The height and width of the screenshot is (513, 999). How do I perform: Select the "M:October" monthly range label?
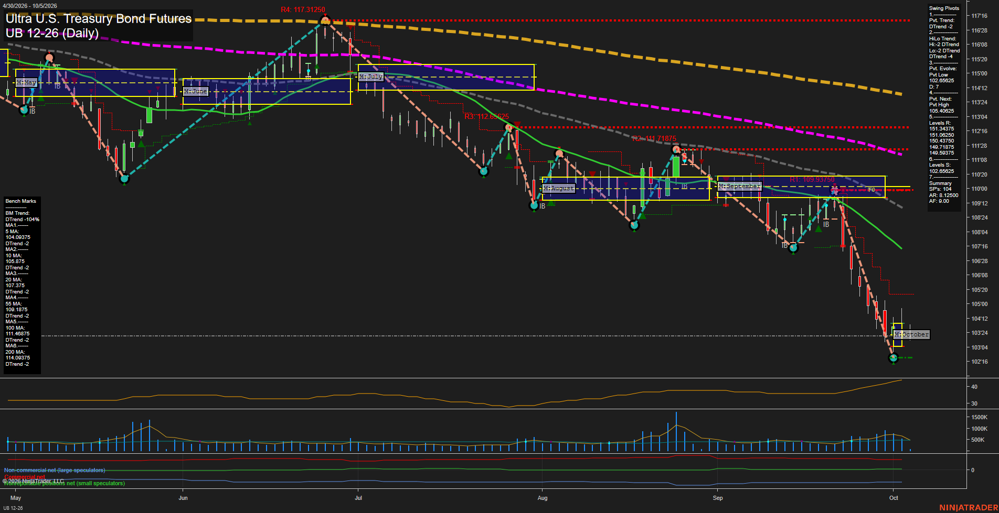point(911,334)
